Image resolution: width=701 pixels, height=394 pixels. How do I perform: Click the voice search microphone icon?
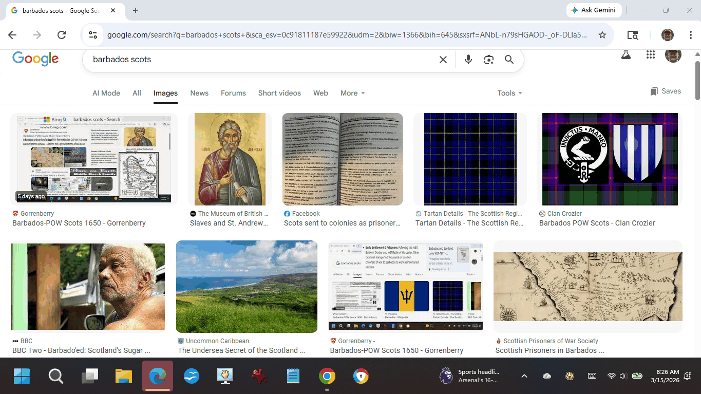[x=468, y=60]
